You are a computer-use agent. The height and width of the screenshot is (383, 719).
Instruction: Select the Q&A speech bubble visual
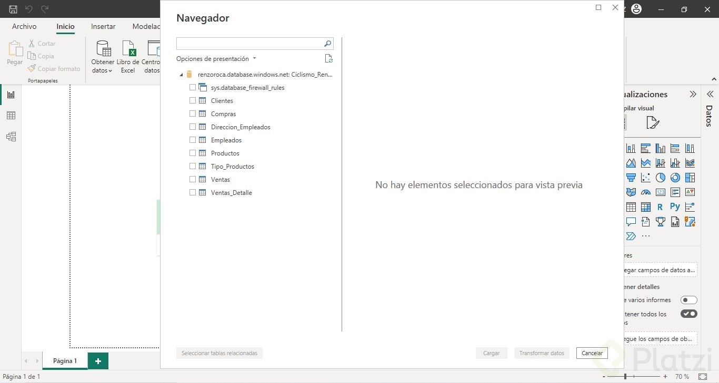pos(631,222)
